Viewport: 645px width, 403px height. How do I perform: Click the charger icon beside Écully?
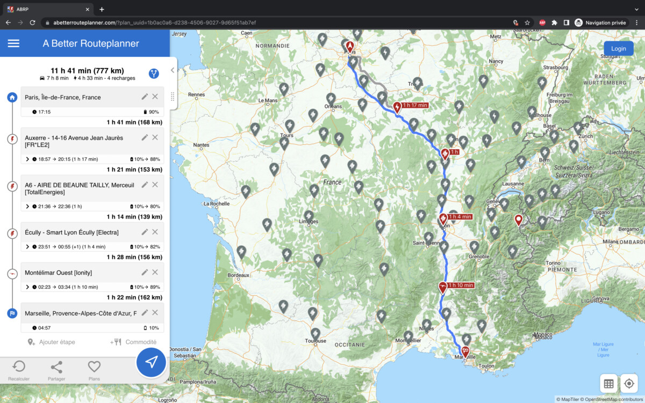click(x=12, y=233)
